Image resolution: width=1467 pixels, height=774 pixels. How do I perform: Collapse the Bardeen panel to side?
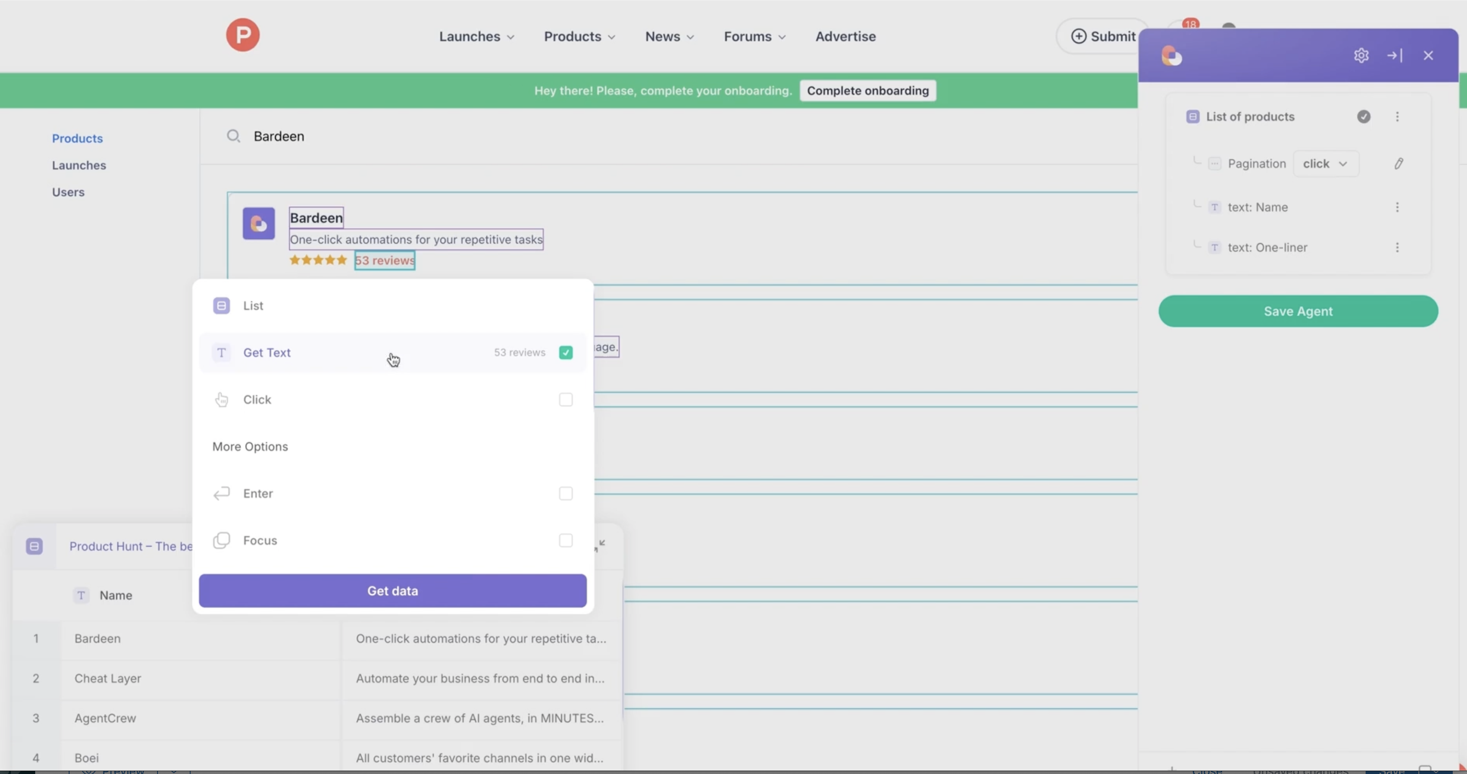point(1395,55)
